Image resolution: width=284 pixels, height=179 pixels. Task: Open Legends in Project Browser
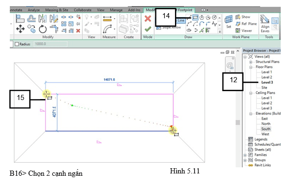click(258, 139)
